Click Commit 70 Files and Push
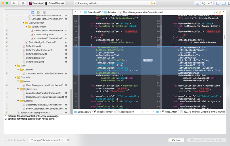 click(206, 140)
